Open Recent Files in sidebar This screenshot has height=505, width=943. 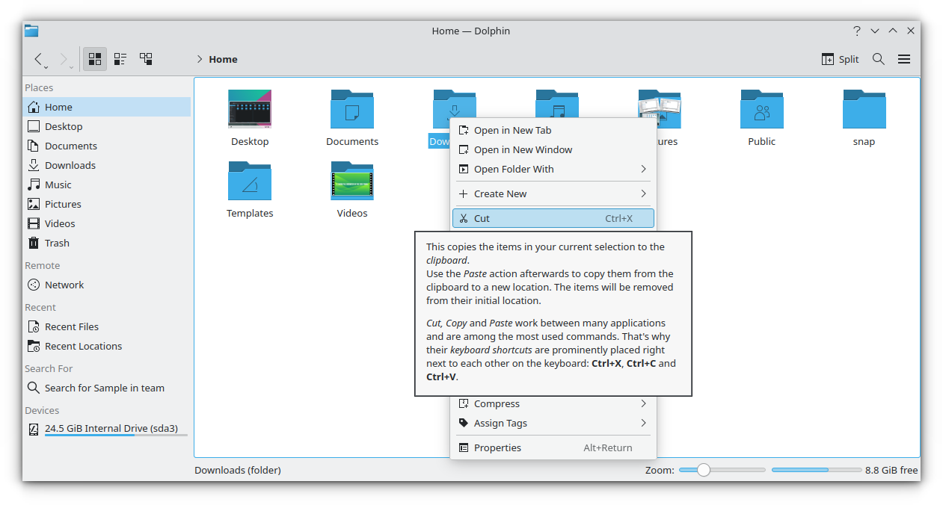pyautogui.click(x=71, y=326)
